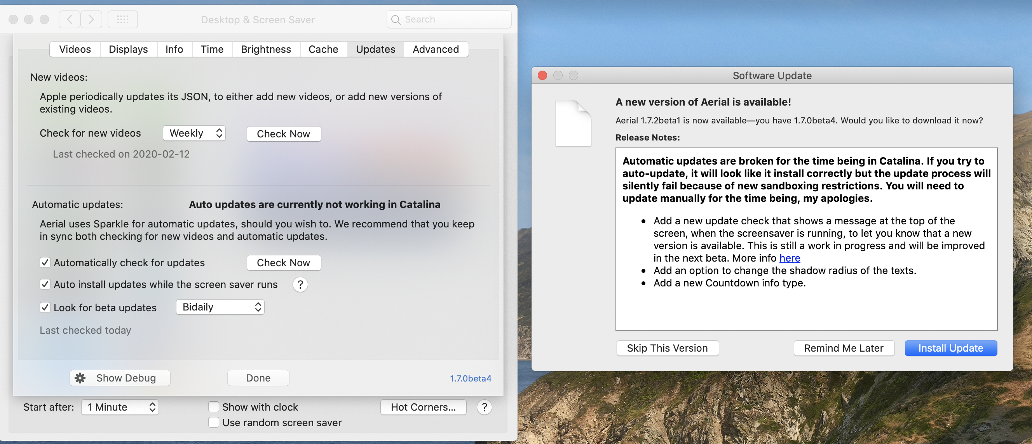Uncheck Look for beta updates
Screen dimensions: 1032x444
[x=45, y=307]
